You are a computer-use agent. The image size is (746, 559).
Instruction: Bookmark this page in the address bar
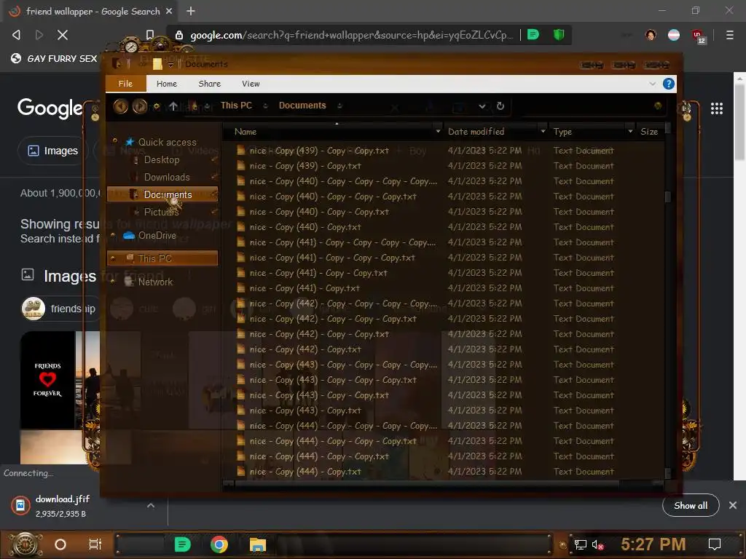tap(150, 35)
